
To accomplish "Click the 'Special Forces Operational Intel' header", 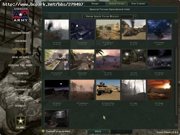I will pyautogui.click(x=109, y=9).
